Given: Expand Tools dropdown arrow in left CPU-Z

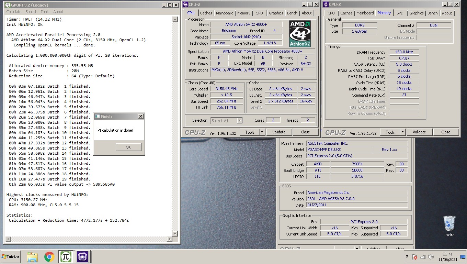Looking at the screenshot, I should 262,132.
